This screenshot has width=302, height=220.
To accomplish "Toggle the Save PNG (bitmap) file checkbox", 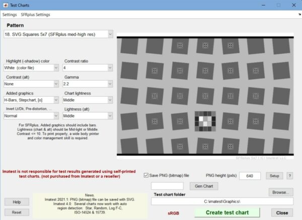I will tap(146, 176).
